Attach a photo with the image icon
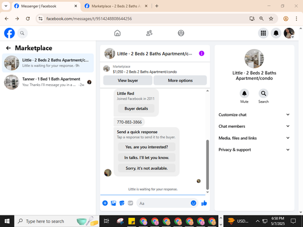The image size is (303, 227). point(113,203)
